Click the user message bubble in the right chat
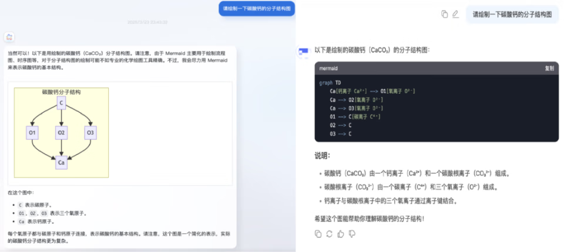This screenshot has width=564, height=252. [512, 15]
